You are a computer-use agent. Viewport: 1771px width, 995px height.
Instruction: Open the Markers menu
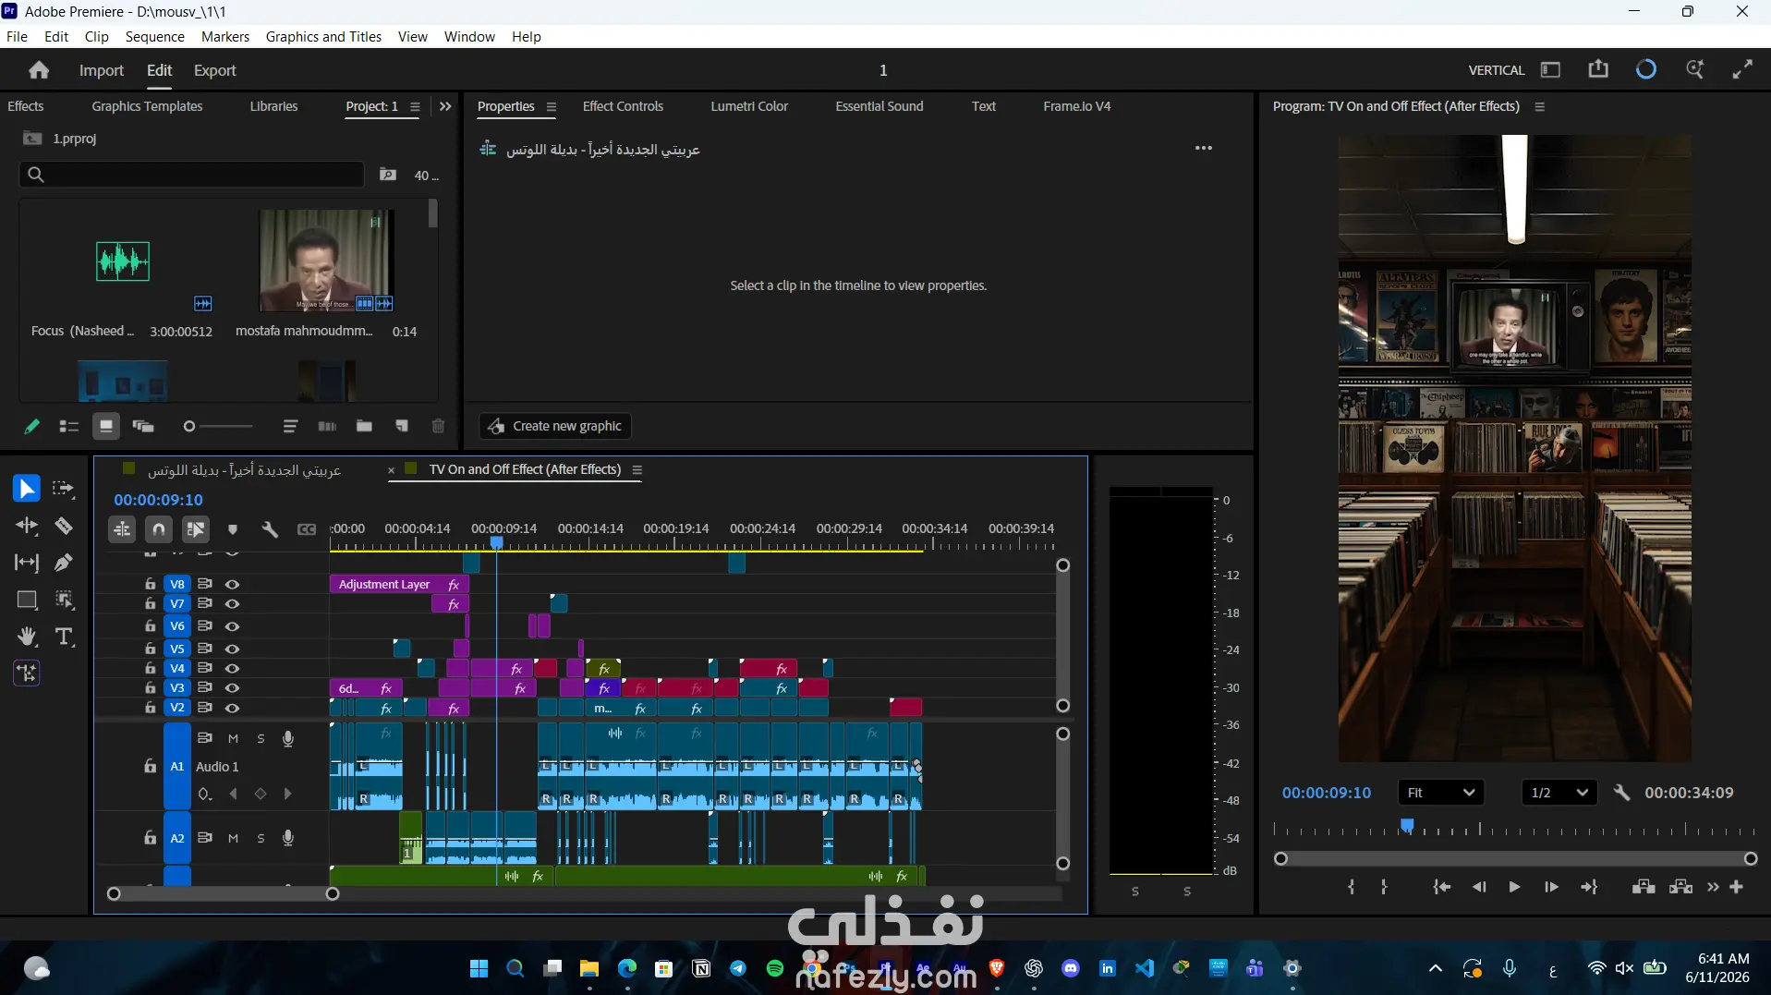(x=225, y=37)
